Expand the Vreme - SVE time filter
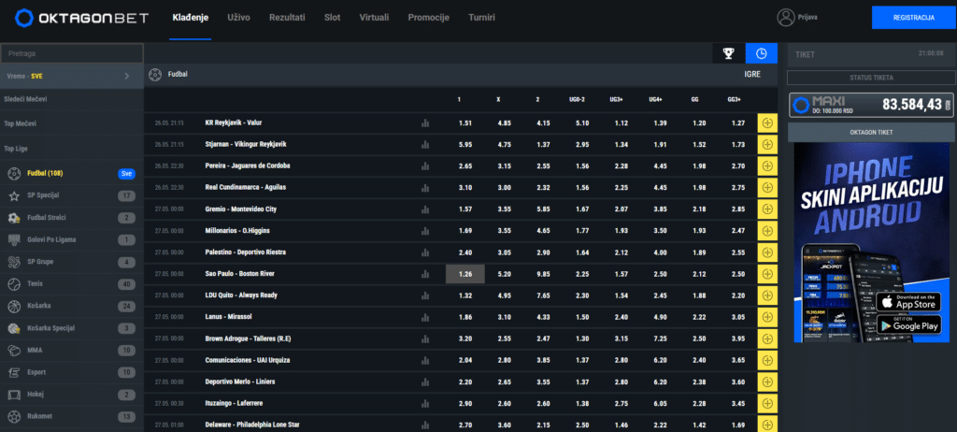Screen dimensions: 957x432 [71, 76]
